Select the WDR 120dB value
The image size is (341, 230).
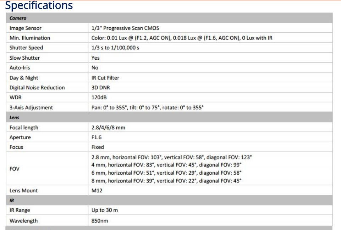point(99,98)
